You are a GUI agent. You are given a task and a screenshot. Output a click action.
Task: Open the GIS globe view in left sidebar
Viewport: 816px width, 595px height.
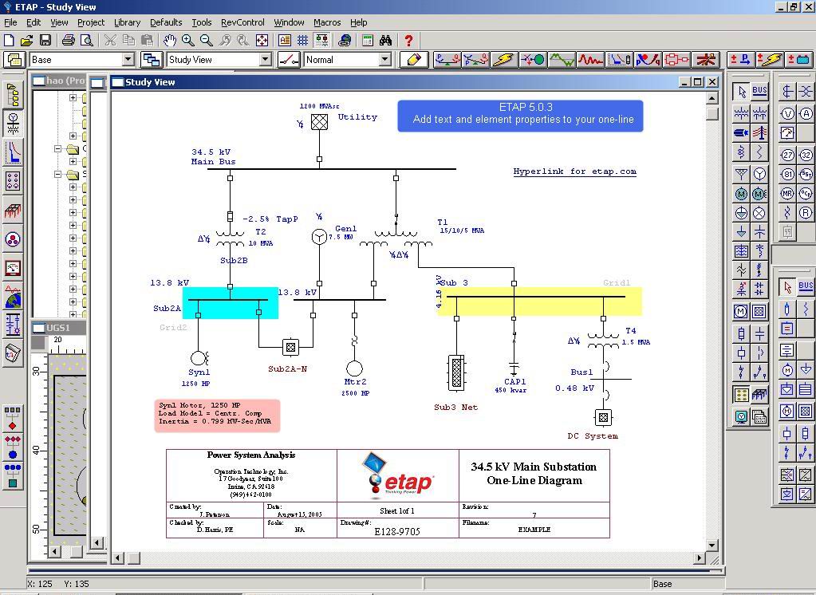coord(13,297)
